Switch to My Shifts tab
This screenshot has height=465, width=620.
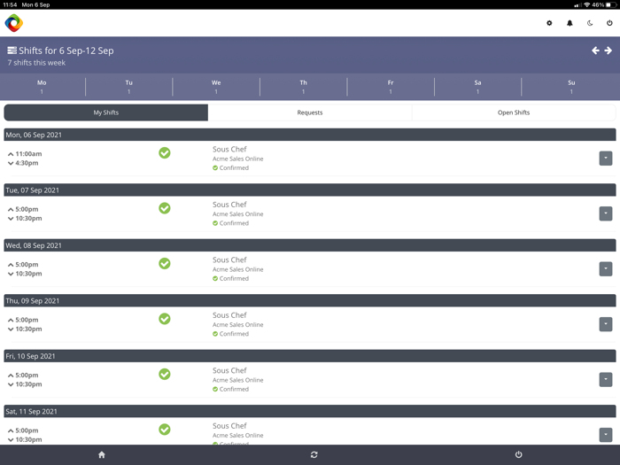pos(106,112)
